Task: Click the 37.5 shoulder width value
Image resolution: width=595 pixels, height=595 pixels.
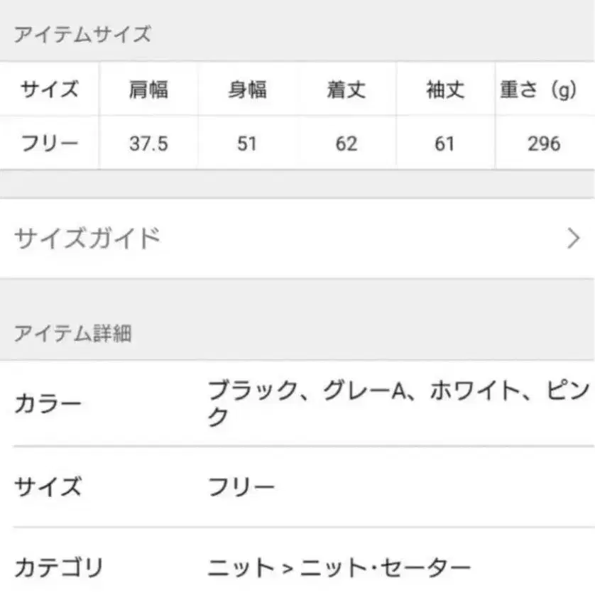Action: 148,143
